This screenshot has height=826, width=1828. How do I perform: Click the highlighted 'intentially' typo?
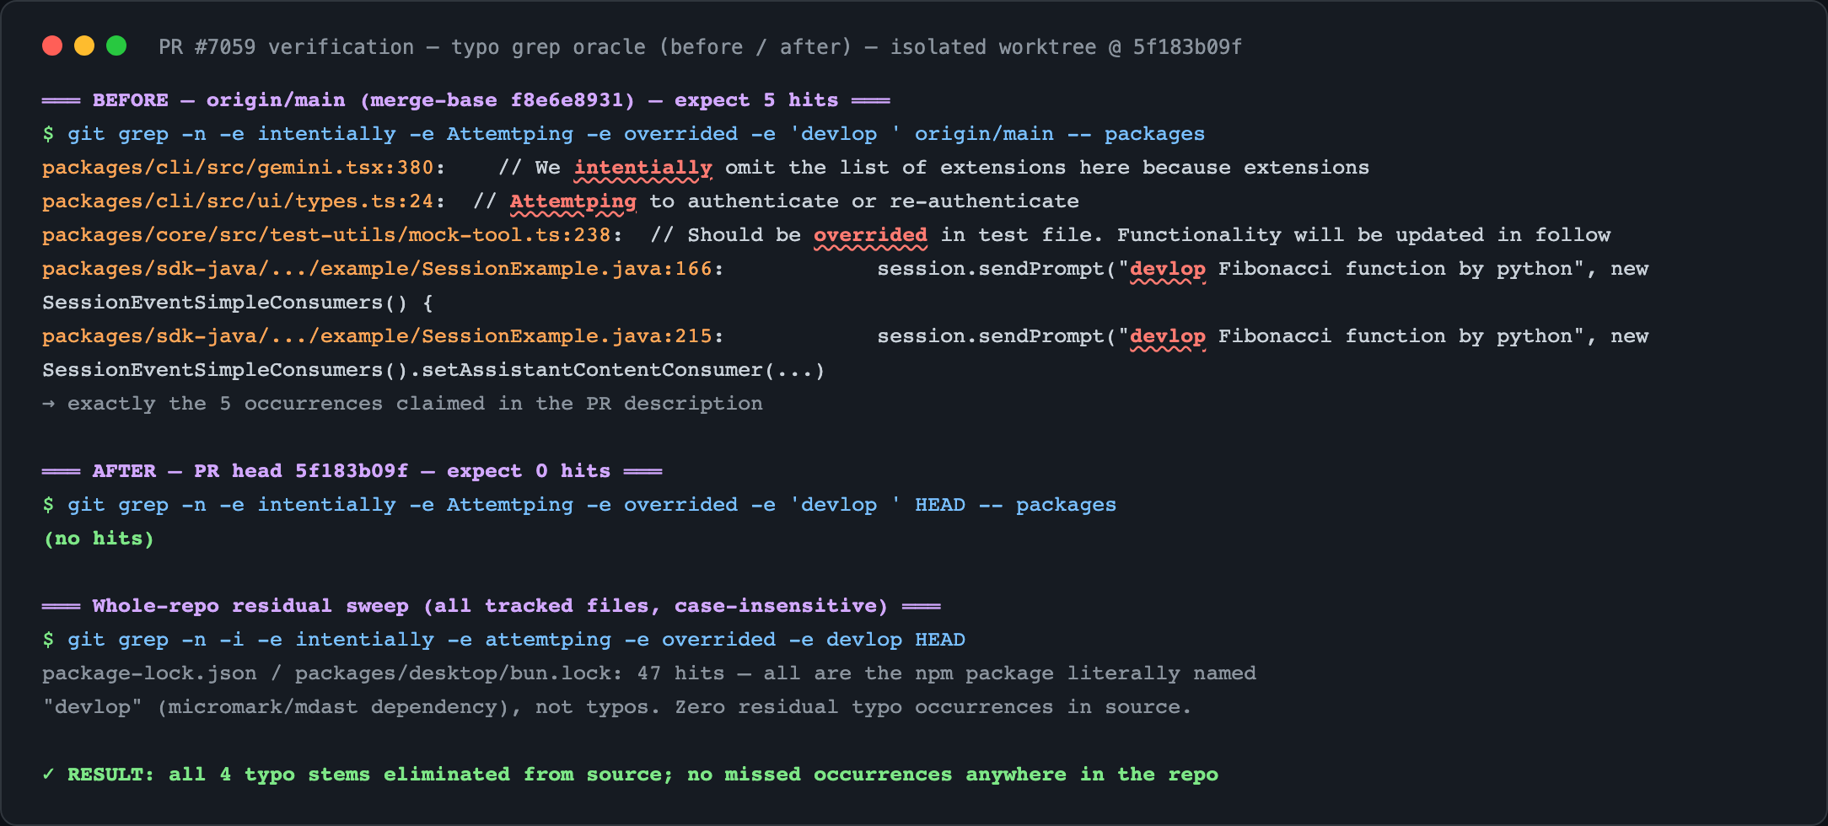coord(642,168)
